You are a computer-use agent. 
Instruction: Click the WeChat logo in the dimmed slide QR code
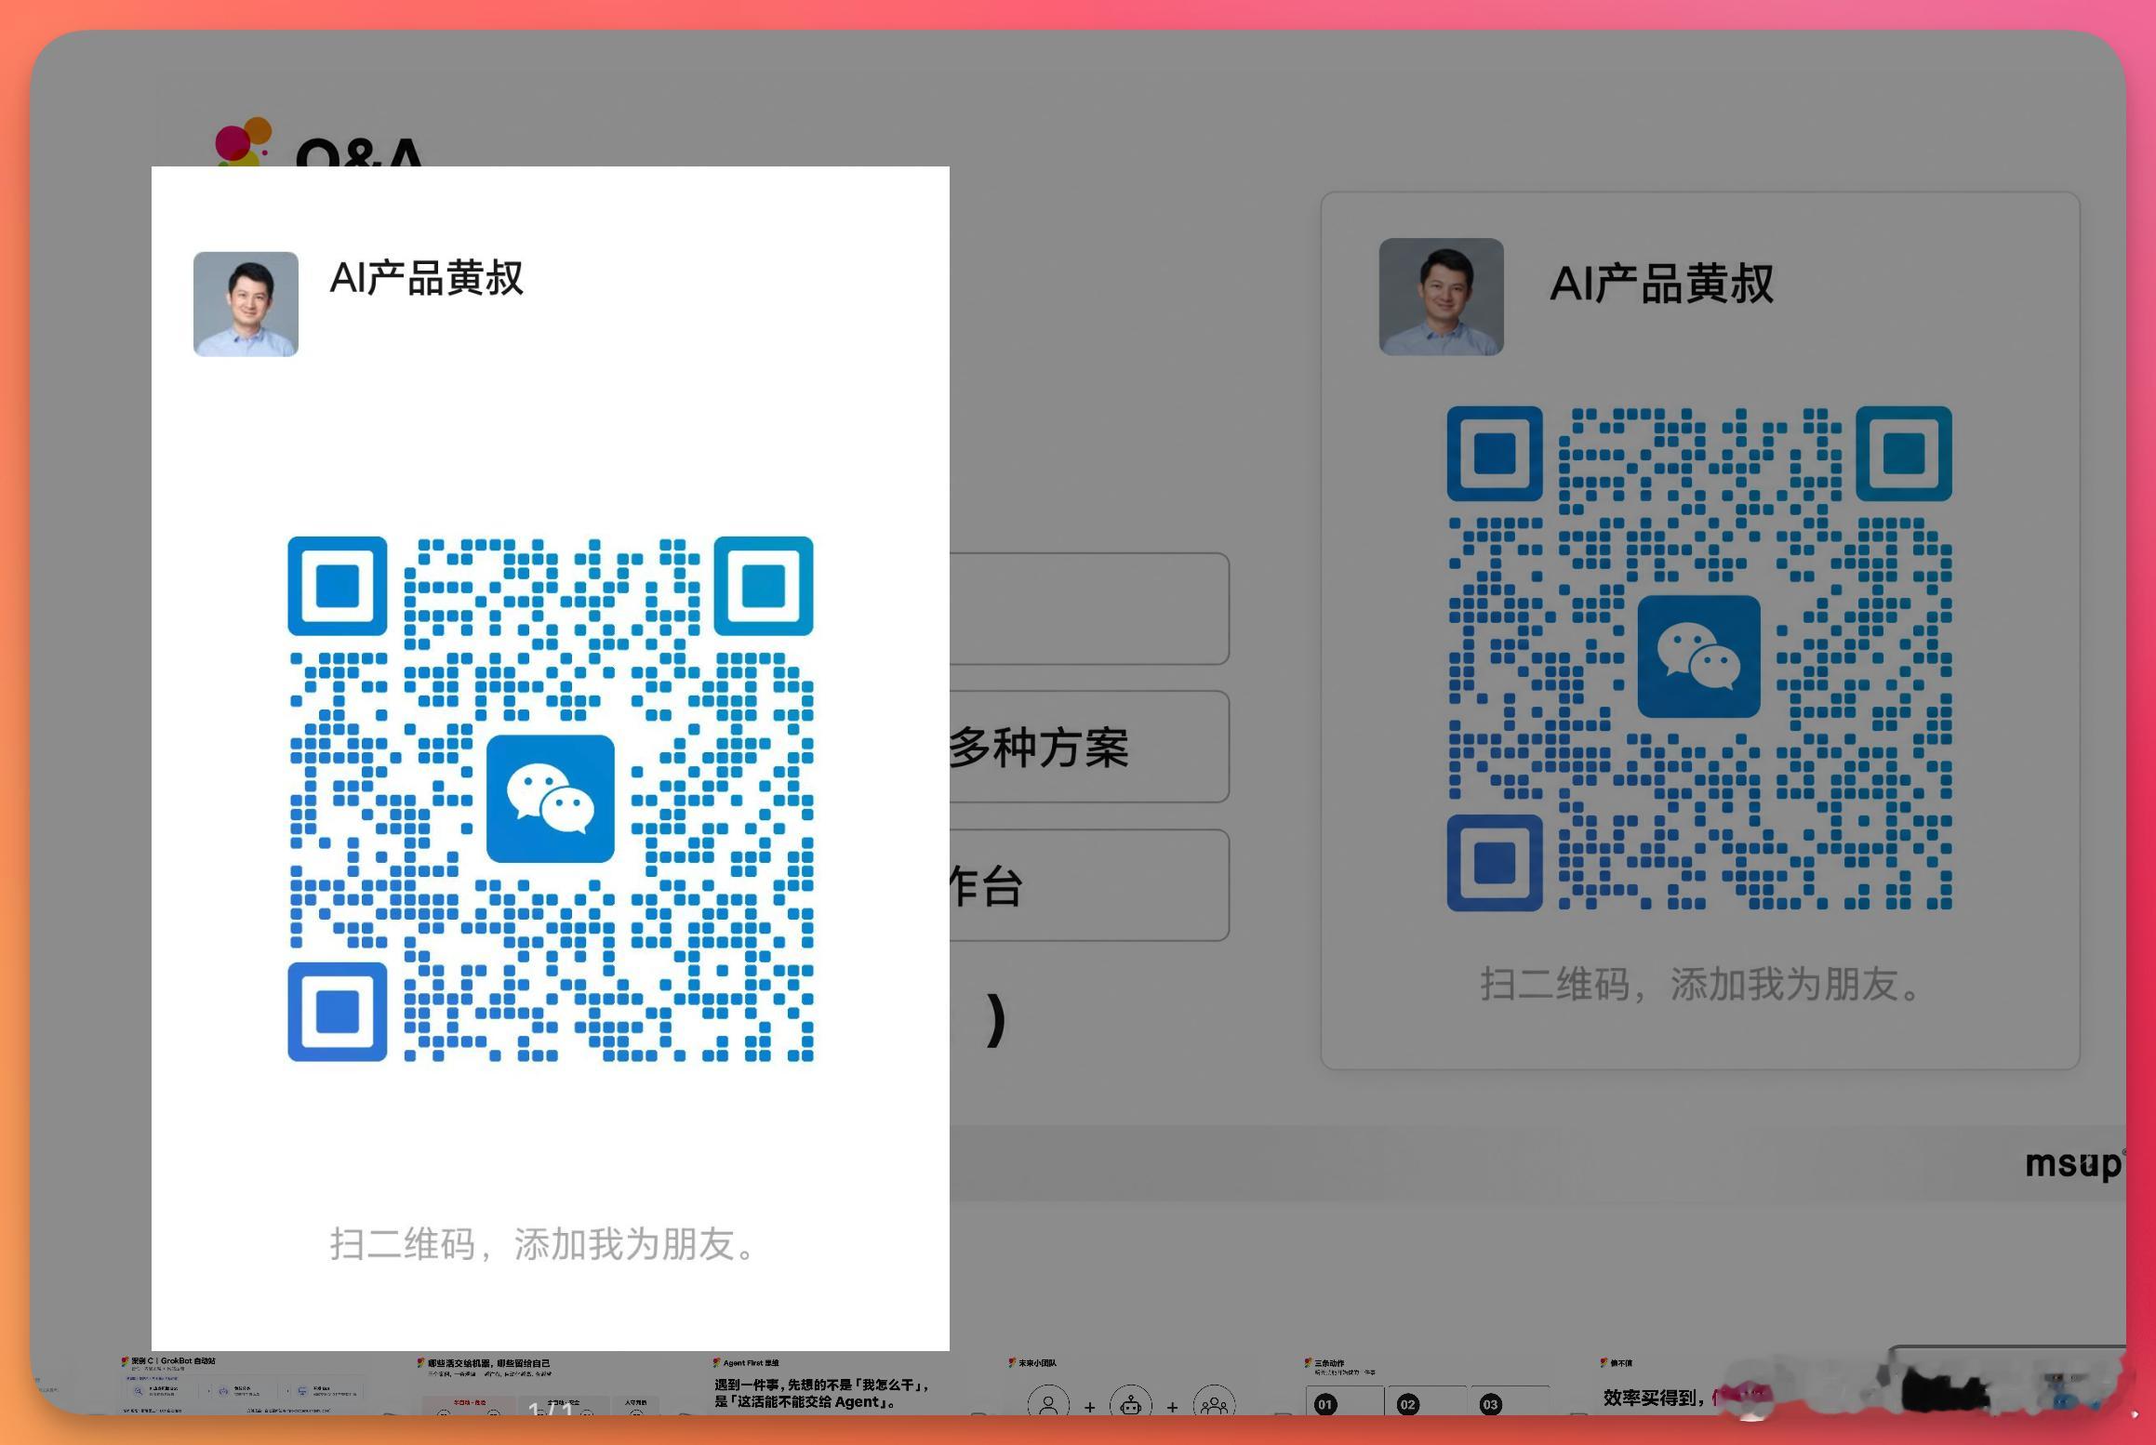(1699, 656)
